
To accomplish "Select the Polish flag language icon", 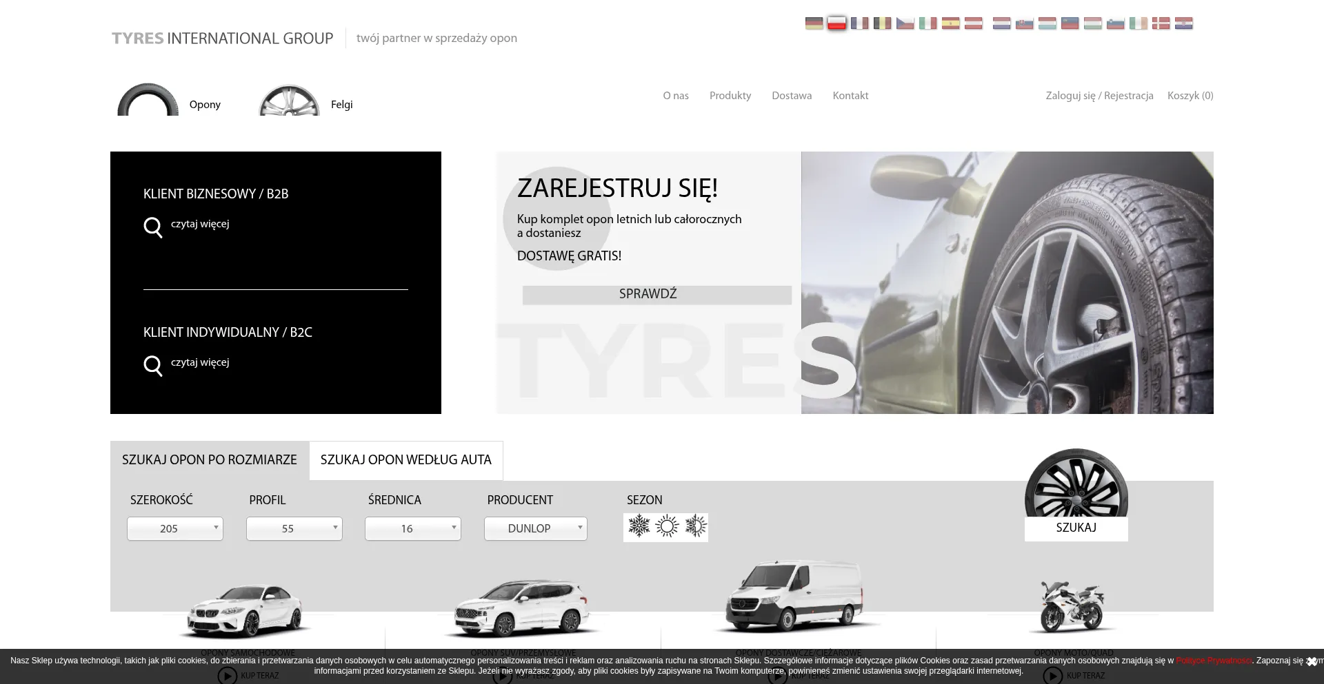I will click(836, 23).
